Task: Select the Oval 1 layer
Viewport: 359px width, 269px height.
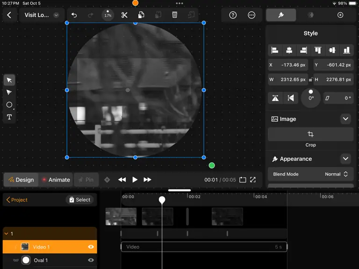Action: pyautogui.click(x=50, y=260)
